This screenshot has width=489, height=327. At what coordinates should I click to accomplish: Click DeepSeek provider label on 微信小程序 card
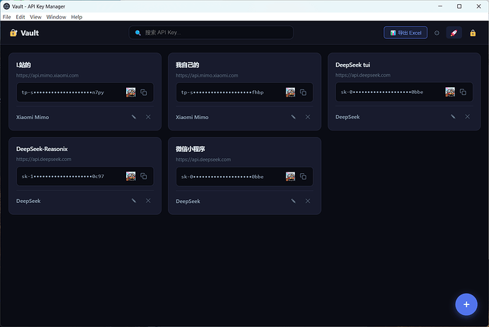click(188, 201)
